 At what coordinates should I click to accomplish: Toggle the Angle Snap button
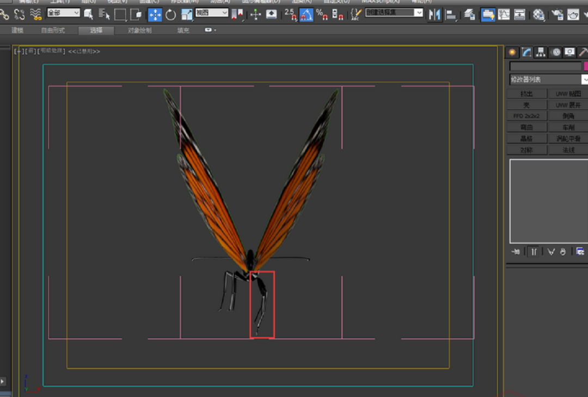[x=307, y=15]
